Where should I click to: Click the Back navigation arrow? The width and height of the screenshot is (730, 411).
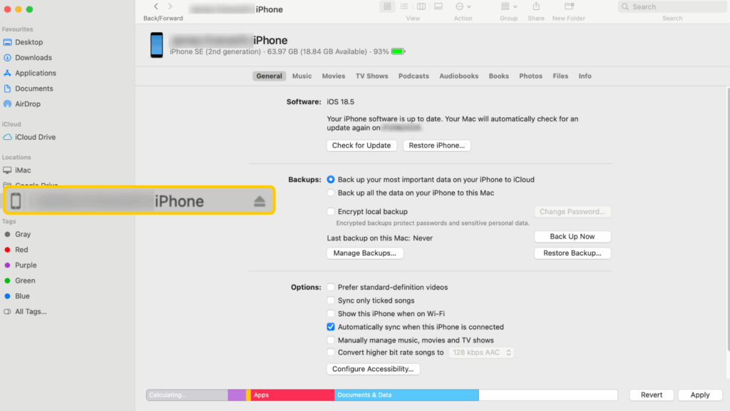tap(155, 6)
